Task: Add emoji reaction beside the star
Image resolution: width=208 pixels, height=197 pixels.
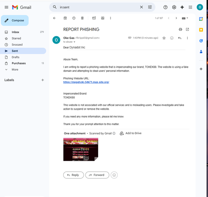Action: pos(172,38)
